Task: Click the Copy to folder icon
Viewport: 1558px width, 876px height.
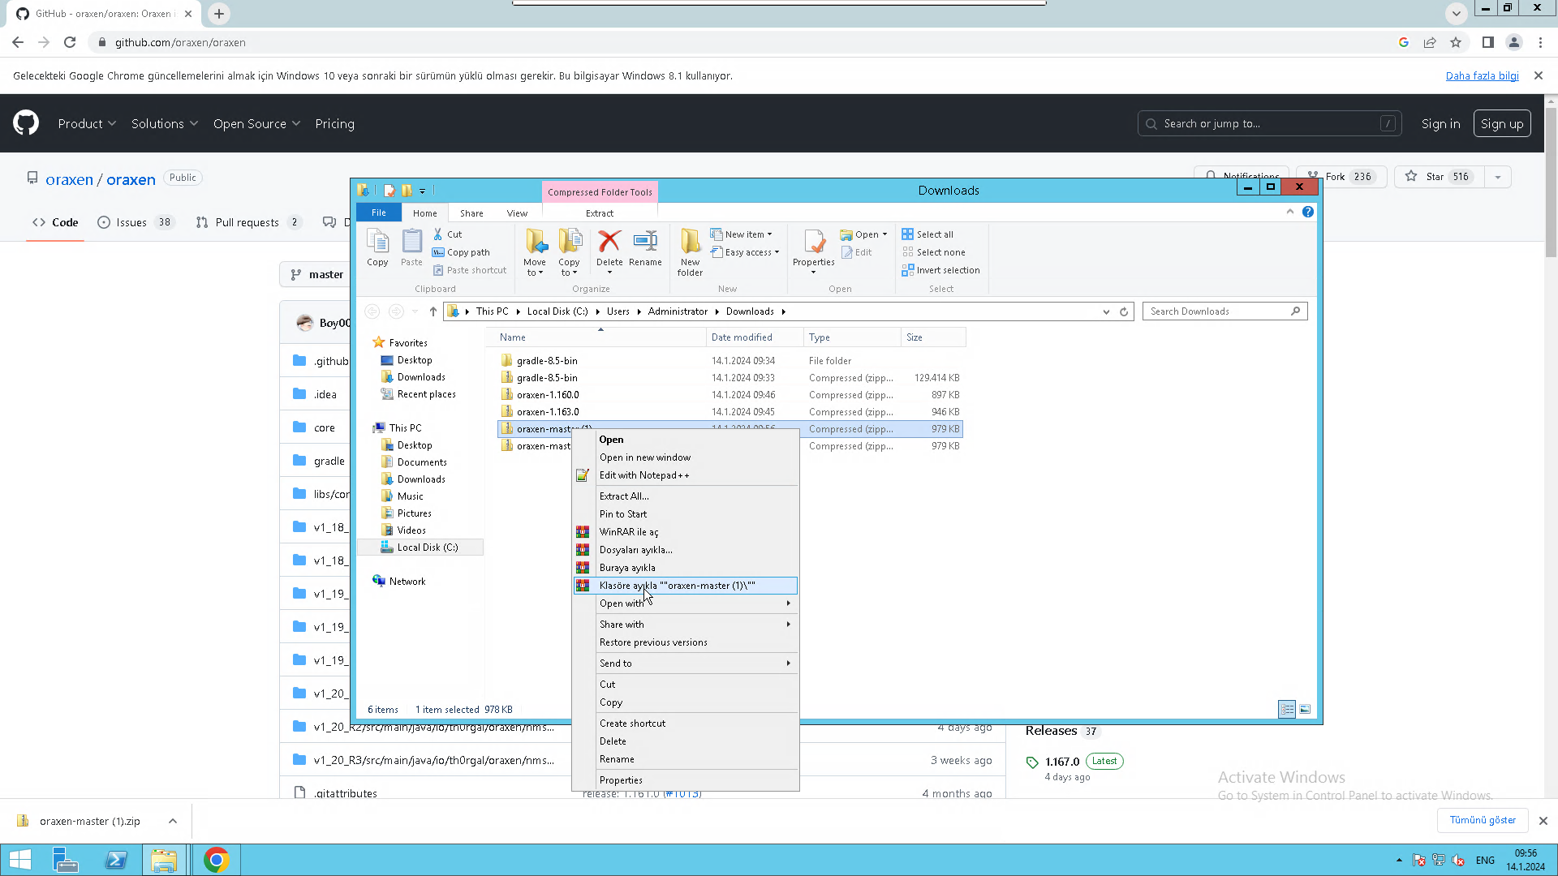Action: click(570, 251)
